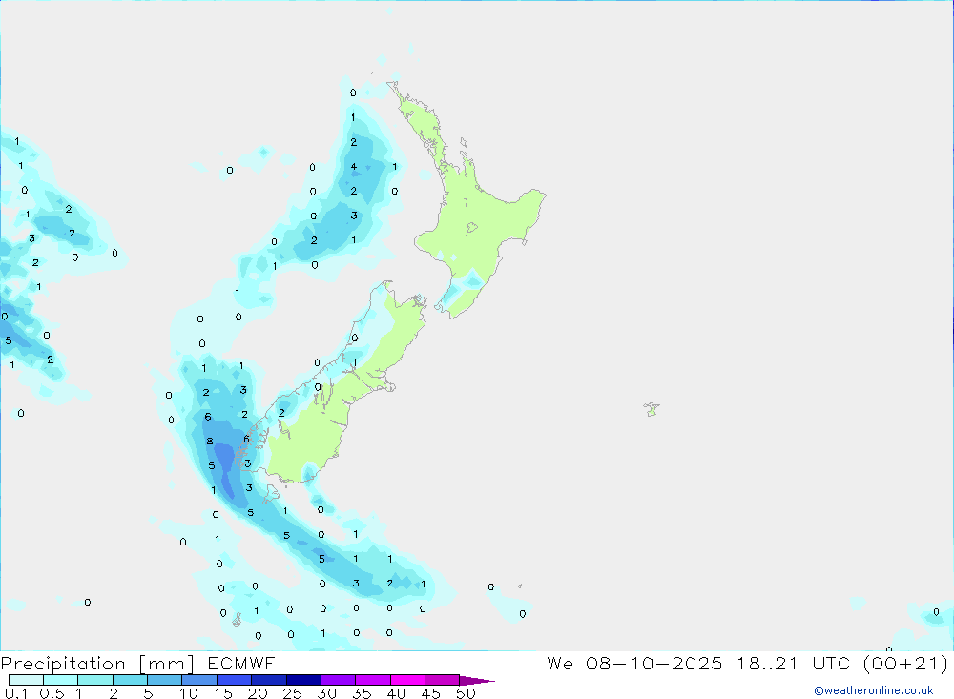Screen dimensions: 954x699
Task: Click the legend label '50'
Action: (x=466, y=693)
